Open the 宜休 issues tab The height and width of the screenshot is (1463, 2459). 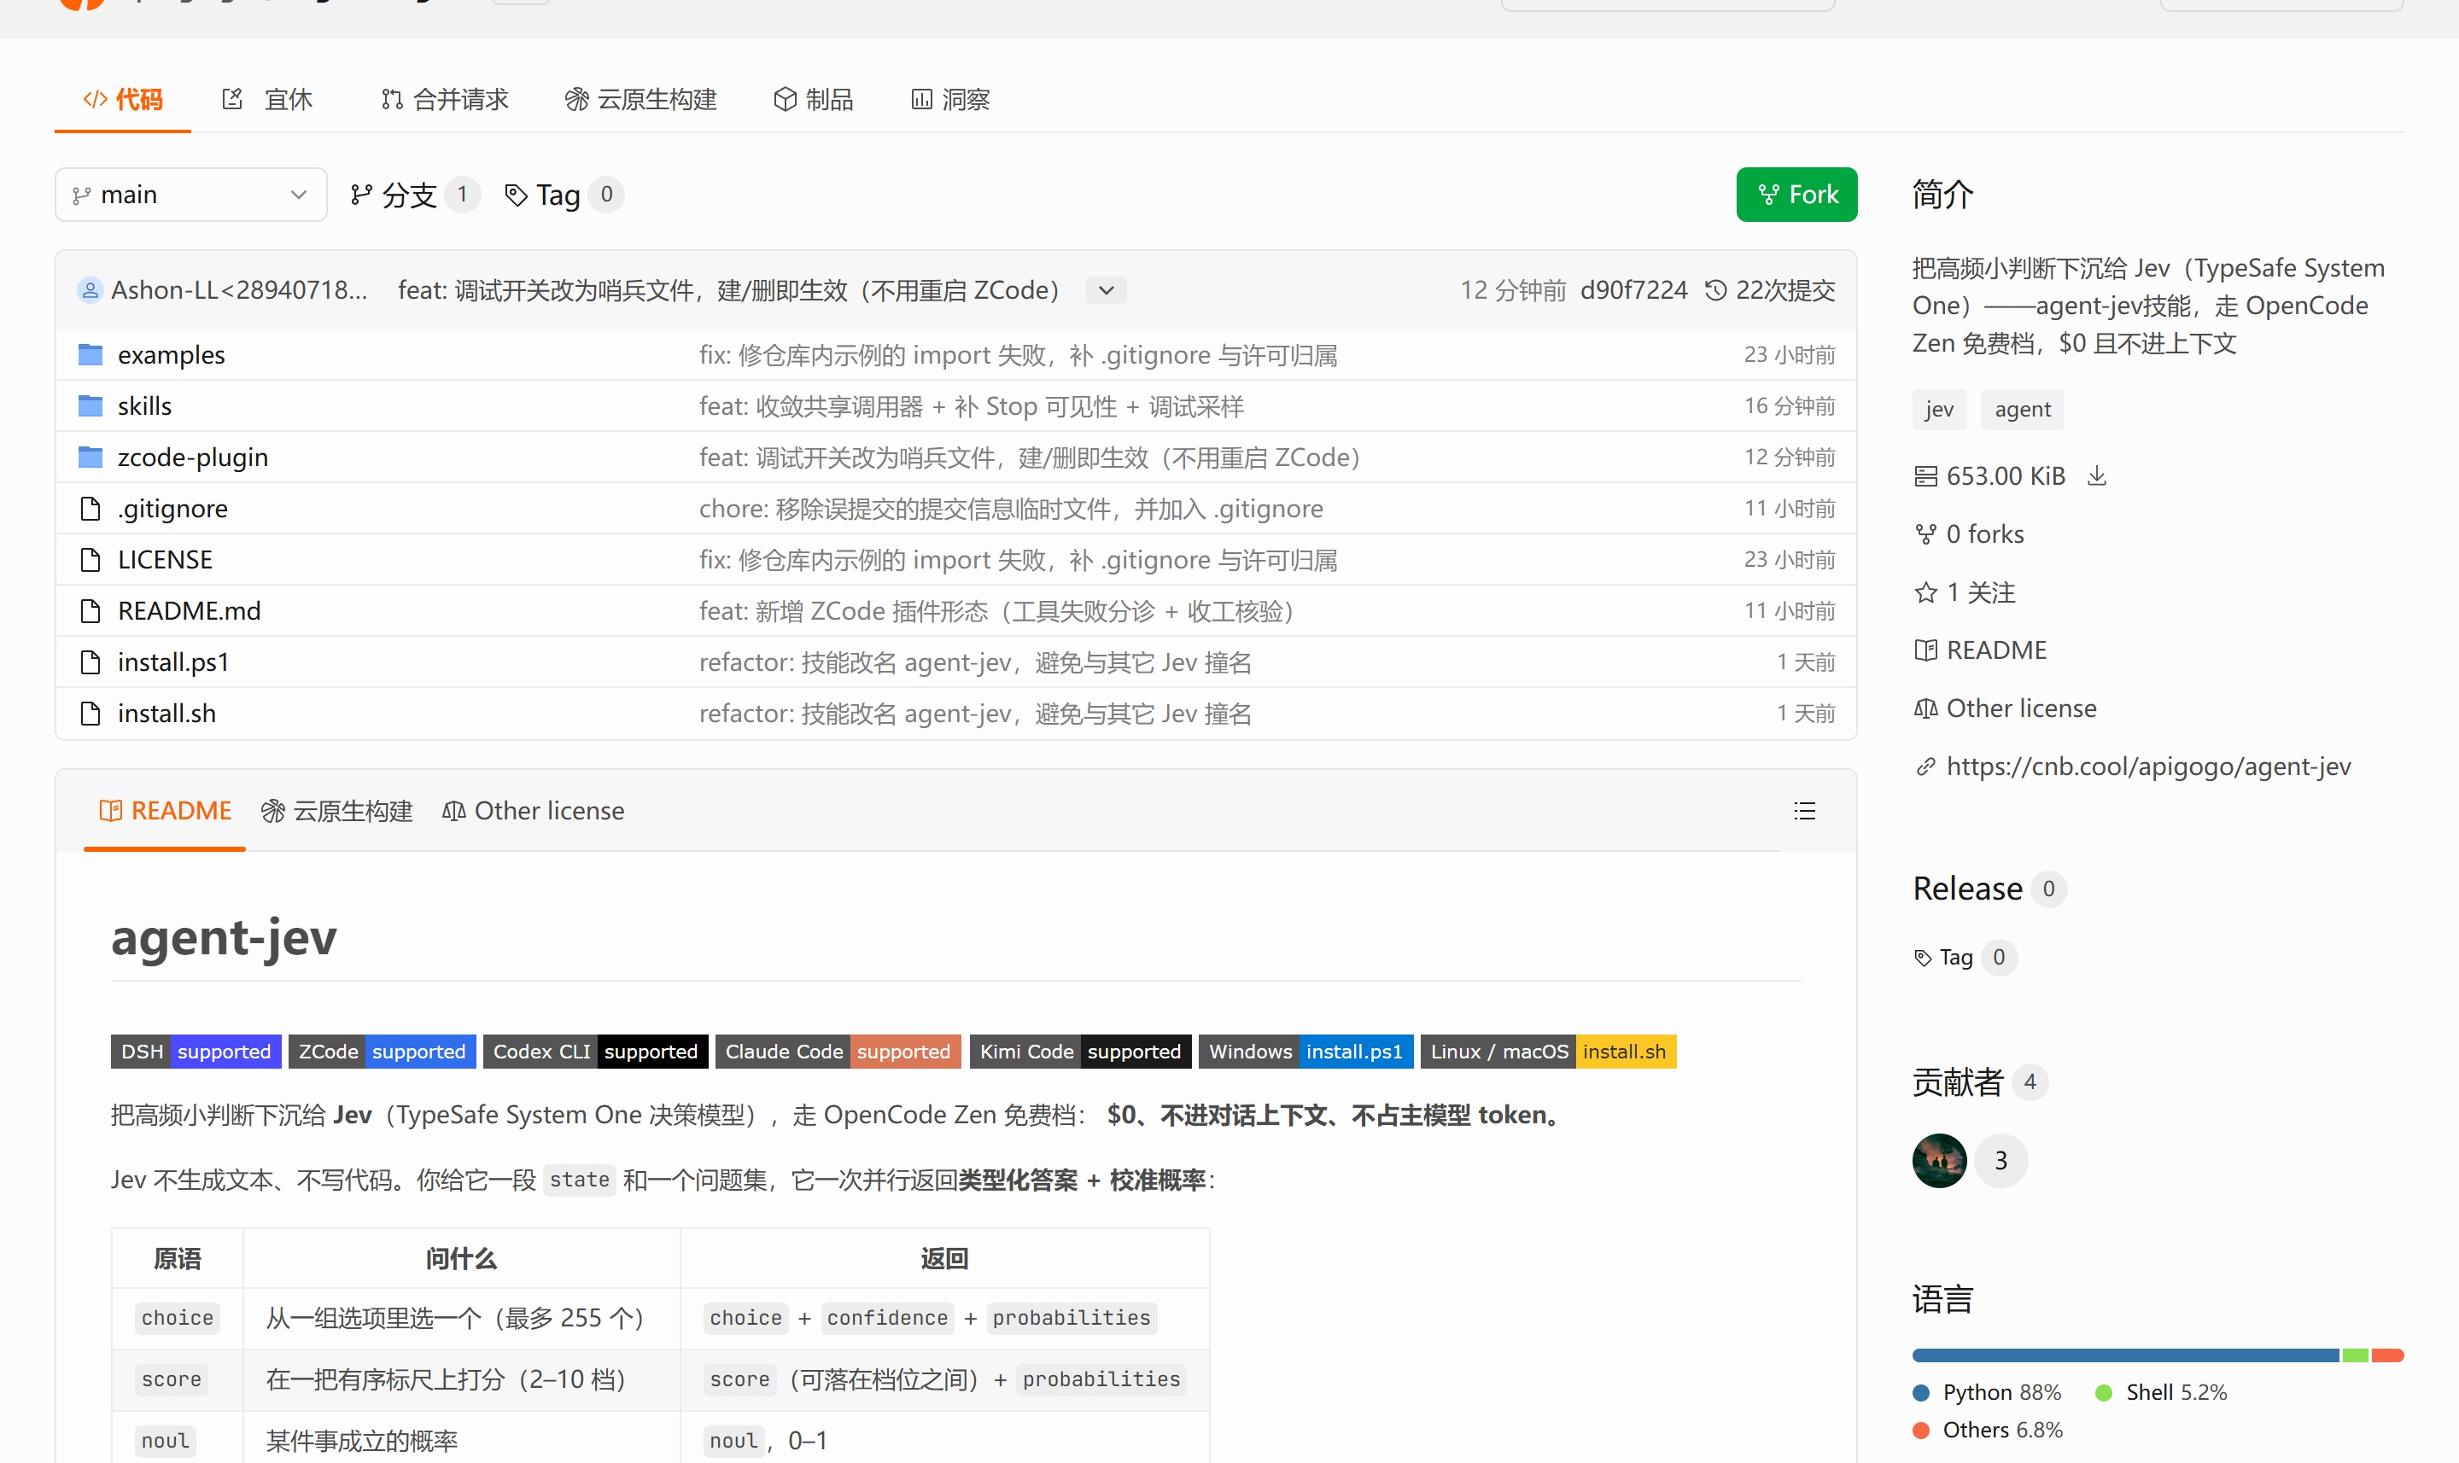click(x=267, y=100)
